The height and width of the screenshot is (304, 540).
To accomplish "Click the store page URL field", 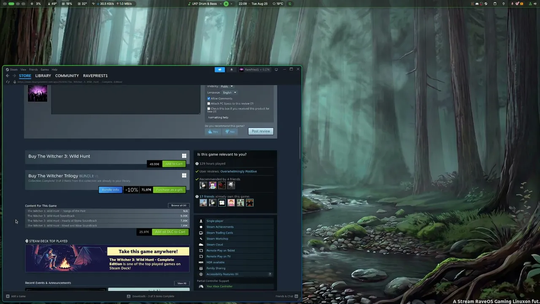I will point(70,82).
